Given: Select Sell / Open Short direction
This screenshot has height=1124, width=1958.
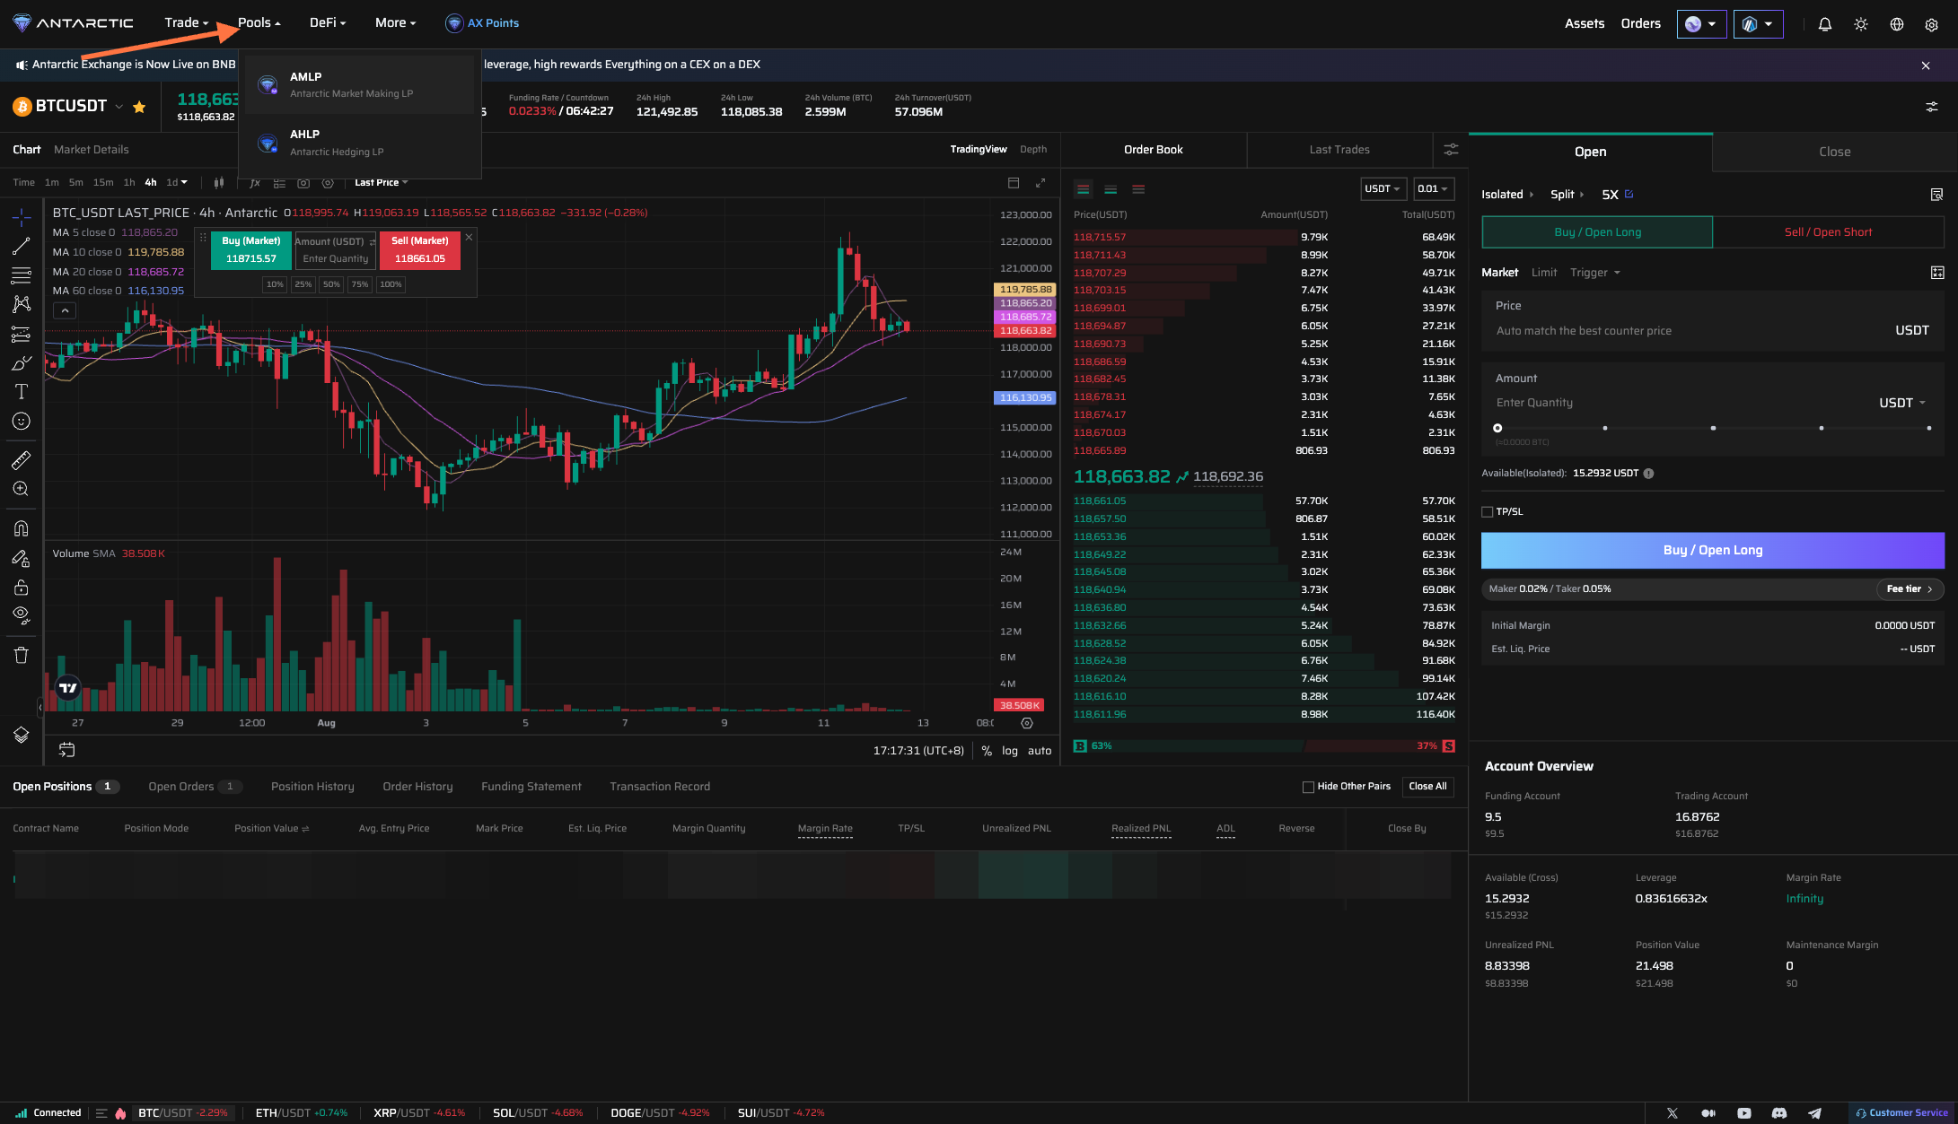Looking at the screenshot, I should [1828, 232].
